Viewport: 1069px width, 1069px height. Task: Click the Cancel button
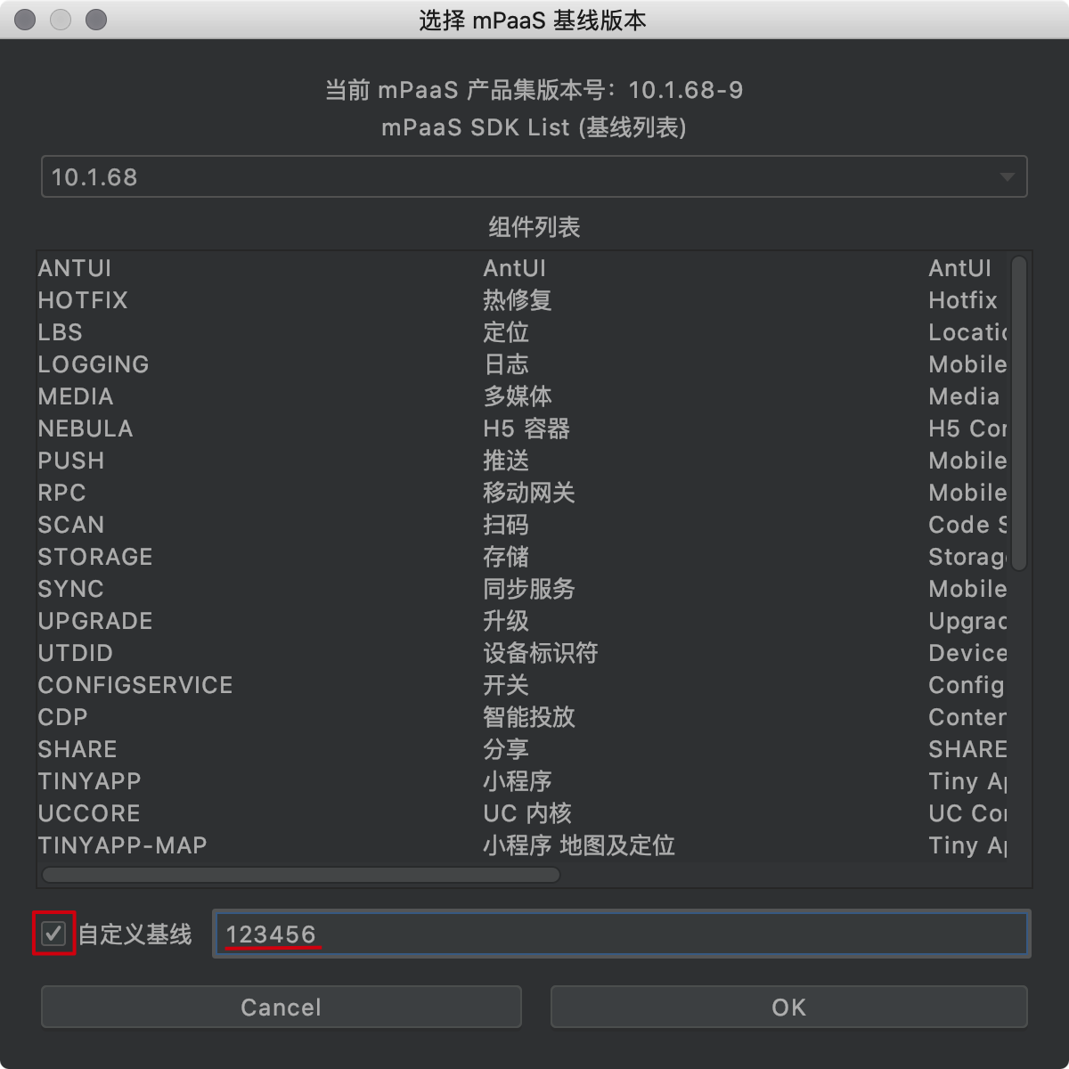coord(281,1007)
